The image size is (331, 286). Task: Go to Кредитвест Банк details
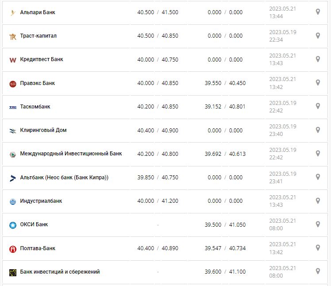pyautogui.click(x=42, y=59)
